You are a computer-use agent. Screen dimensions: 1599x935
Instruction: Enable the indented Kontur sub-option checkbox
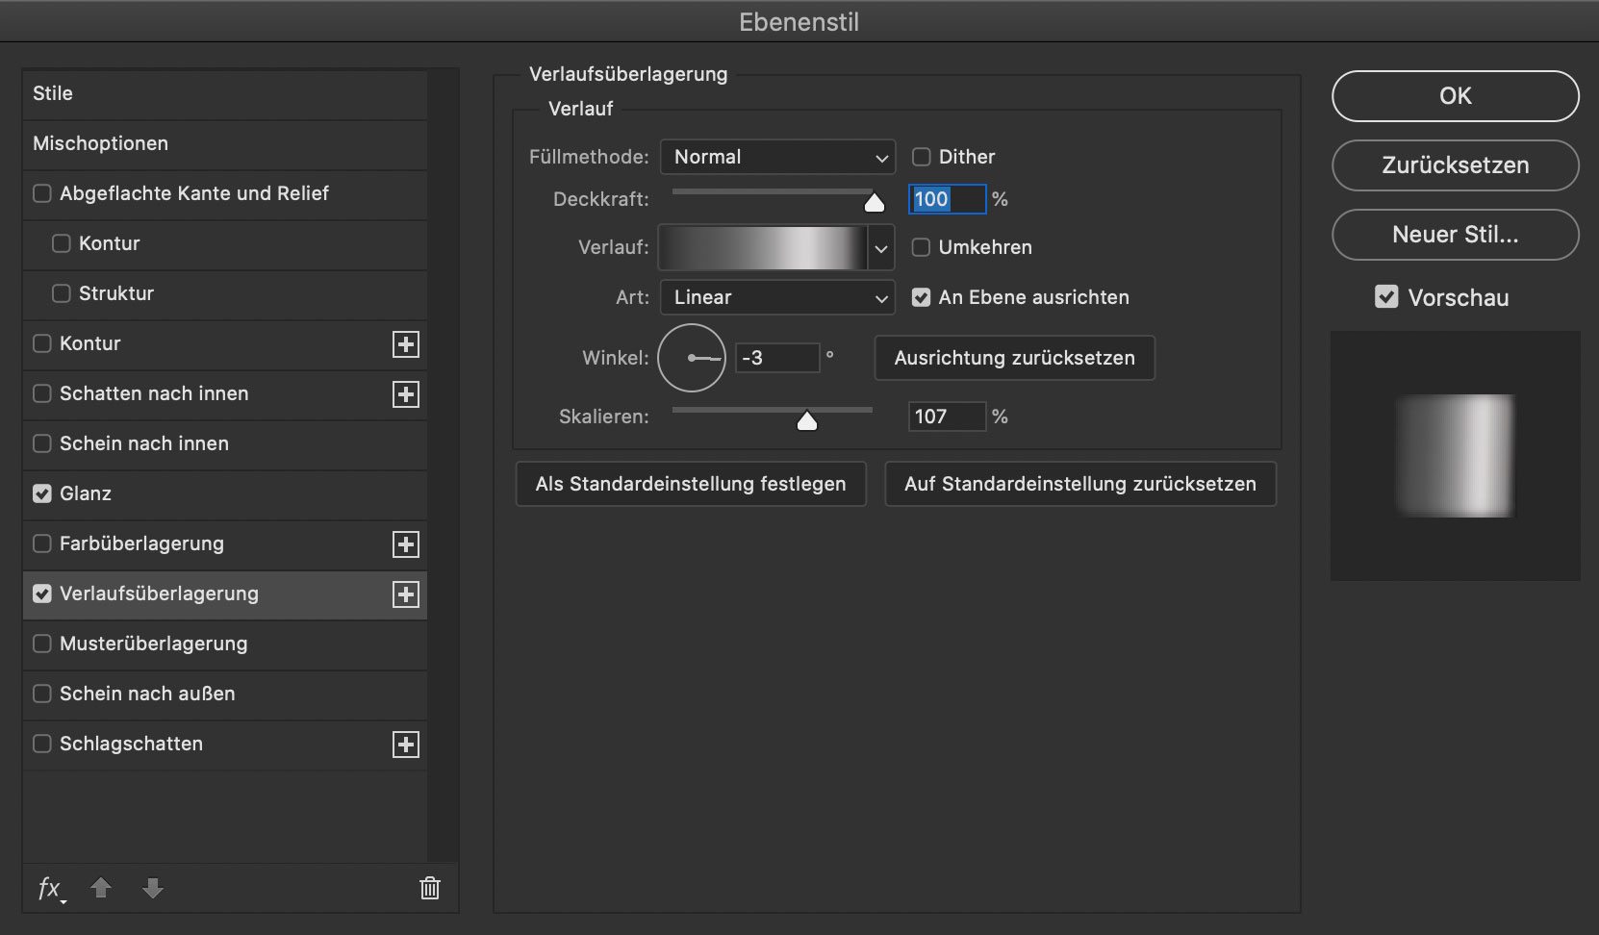tap(62, 243)
